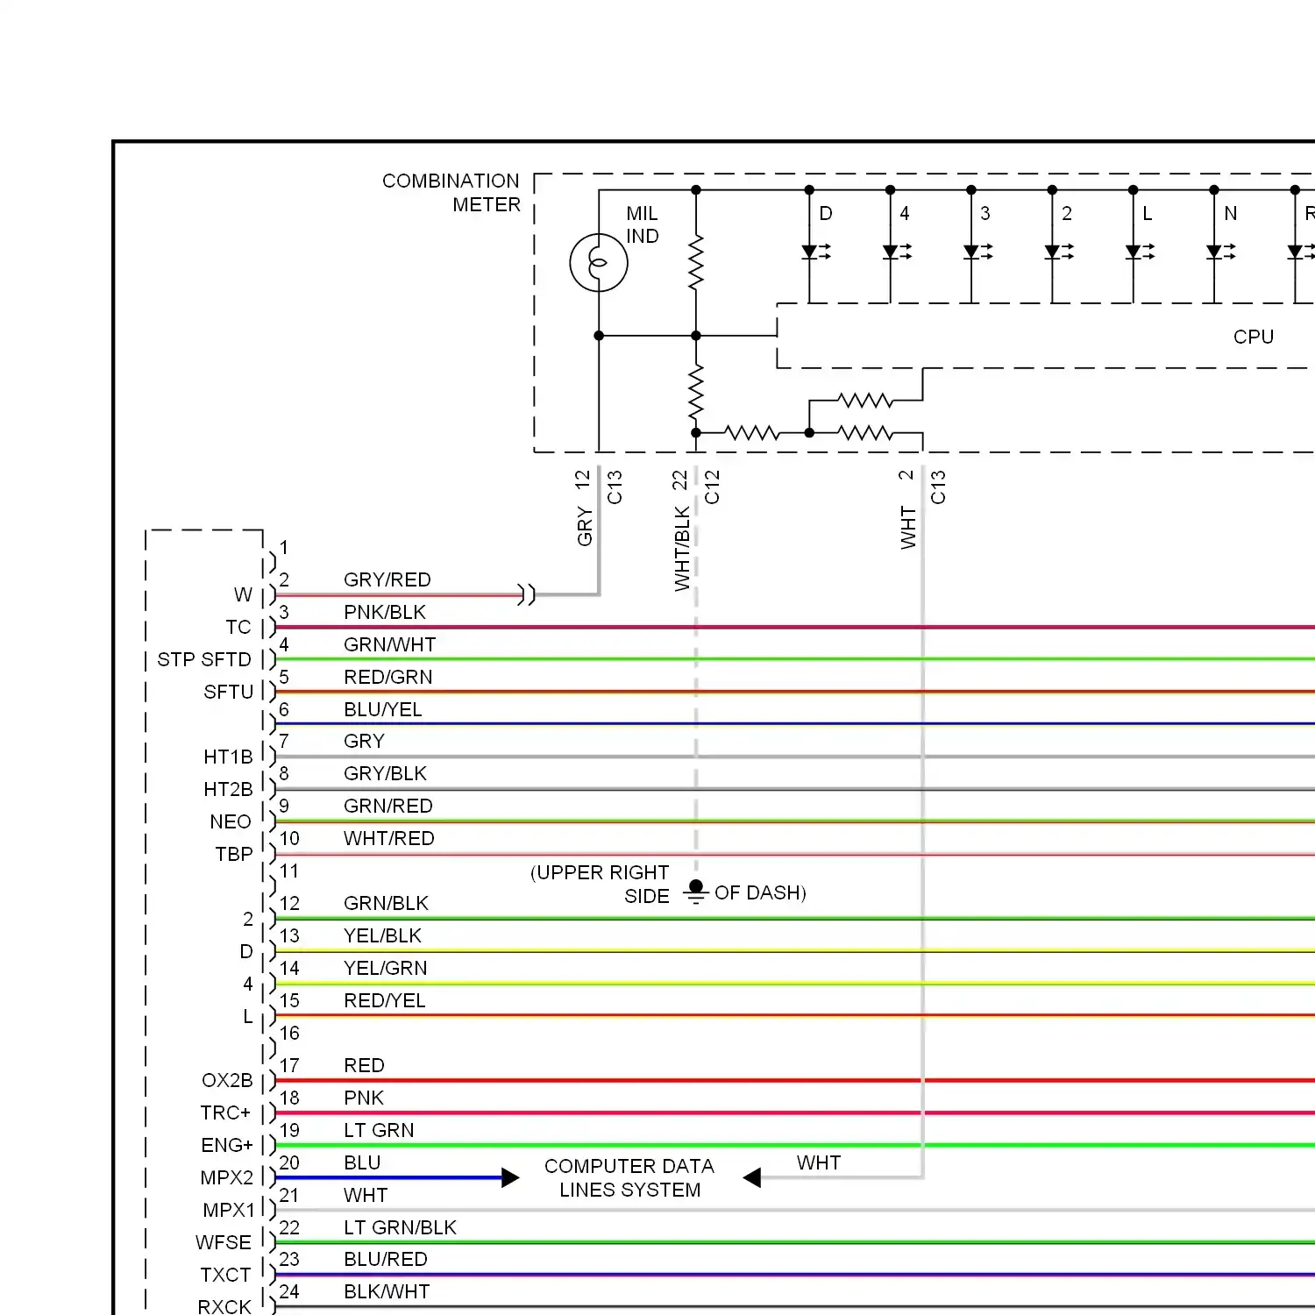Click the MIL IND label

click(x=643, y=224)
